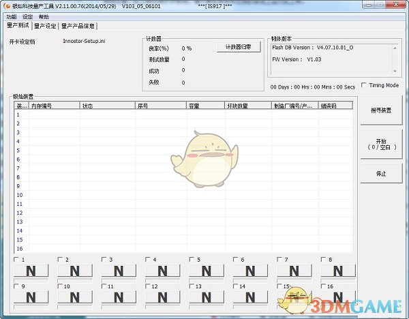Click the Flash DB Version text line
The height and width of the screenshot is (319, 409).
tap(312, 48)
